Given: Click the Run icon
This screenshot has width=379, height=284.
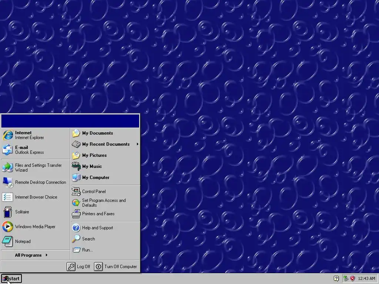Looking at the screenshot, I should coord(76,250).
